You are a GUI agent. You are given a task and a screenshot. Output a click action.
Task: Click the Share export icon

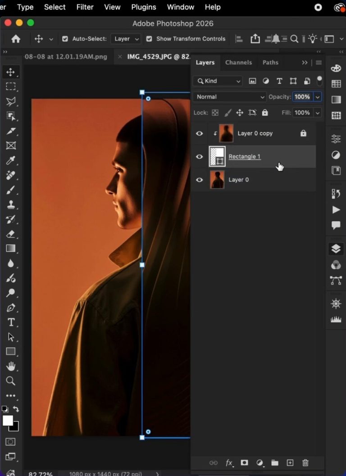coord(255,39)
